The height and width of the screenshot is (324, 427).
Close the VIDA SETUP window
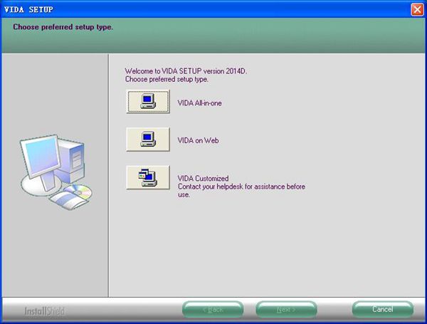point(417,9)
